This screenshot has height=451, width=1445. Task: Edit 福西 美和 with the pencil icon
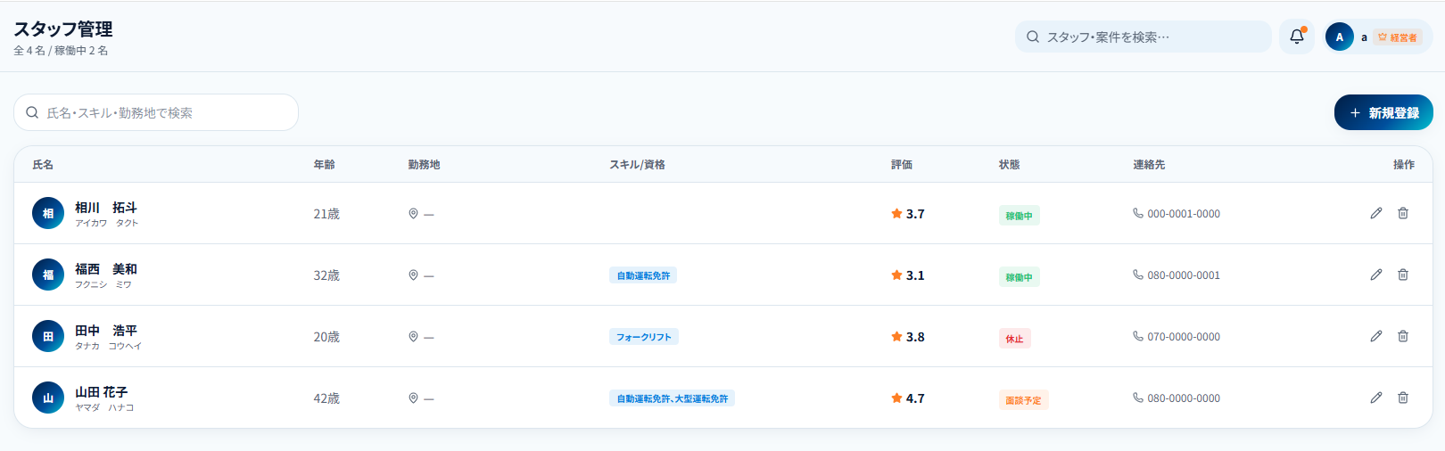pos(1376,275)
